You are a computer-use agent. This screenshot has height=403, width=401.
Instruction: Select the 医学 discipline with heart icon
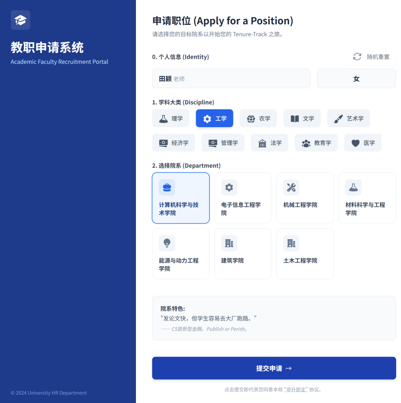(x=363, y=143)
